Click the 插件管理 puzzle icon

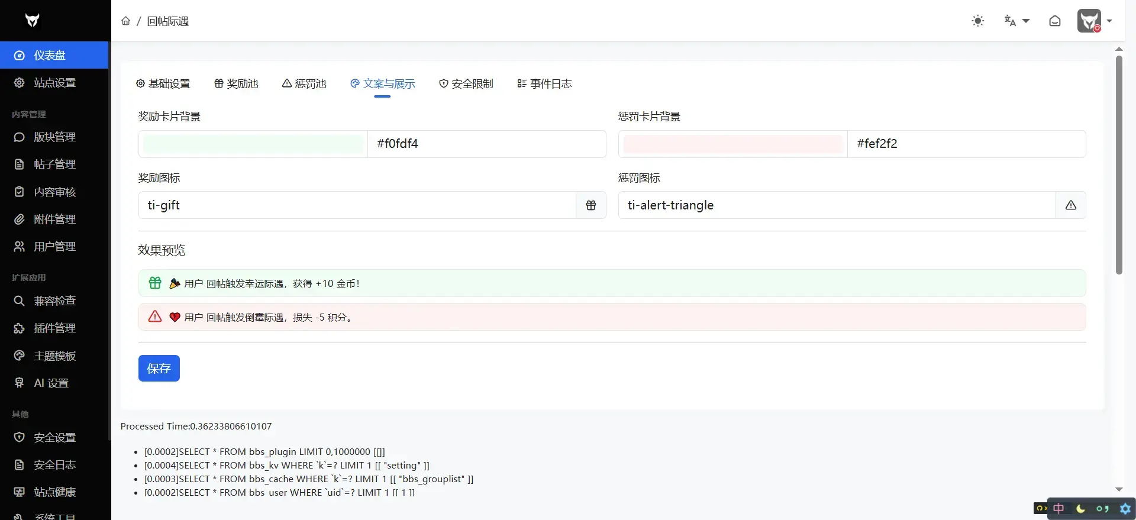coord(20,328)
